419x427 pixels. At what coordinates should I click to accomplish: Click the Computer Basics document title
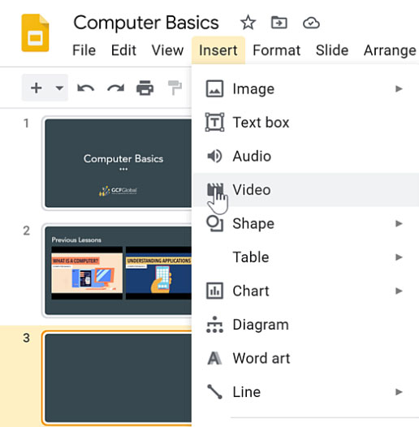tap(146, 23)
